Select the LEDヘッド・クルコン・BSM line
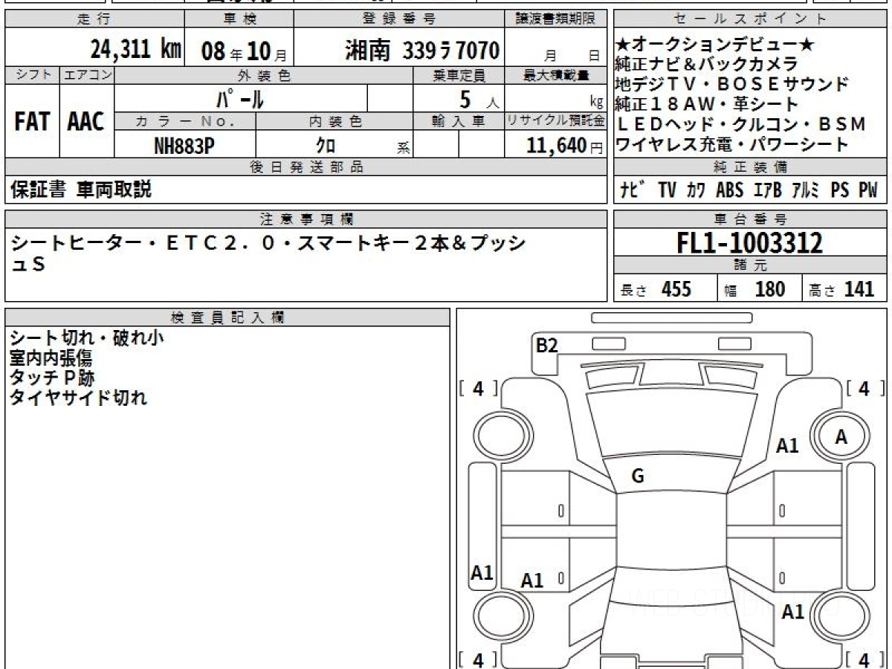This screenshot has width=892, height=669. (742, 124)
